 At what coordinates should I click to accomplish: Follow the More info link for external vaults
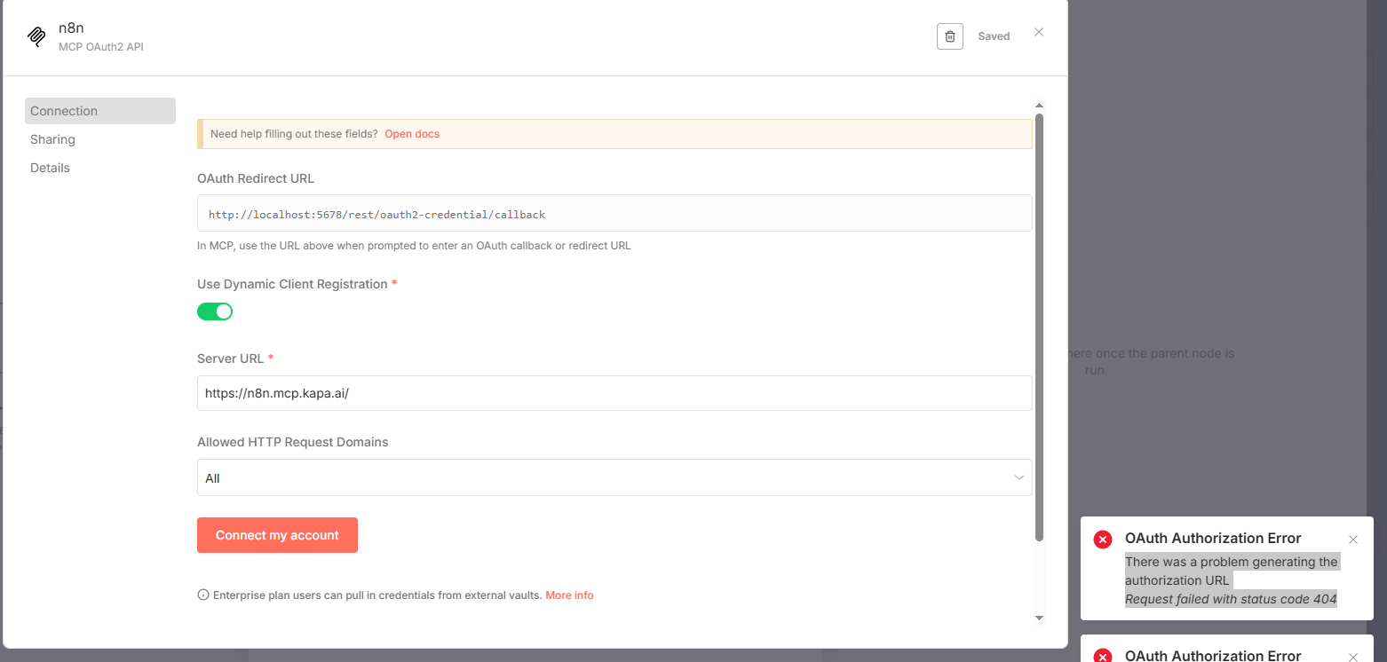tap(569, 595)
